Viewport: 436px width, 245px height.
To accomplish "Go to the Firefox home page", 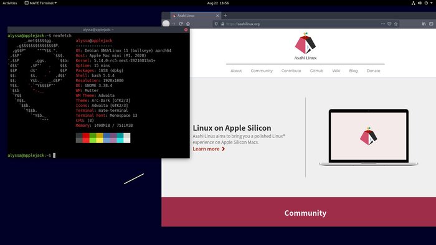I will coord(188,24).
